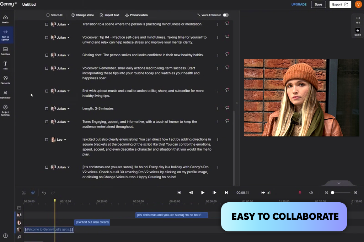Click the scissors split tool
The image size is (364, 242).
coord(24,193)
